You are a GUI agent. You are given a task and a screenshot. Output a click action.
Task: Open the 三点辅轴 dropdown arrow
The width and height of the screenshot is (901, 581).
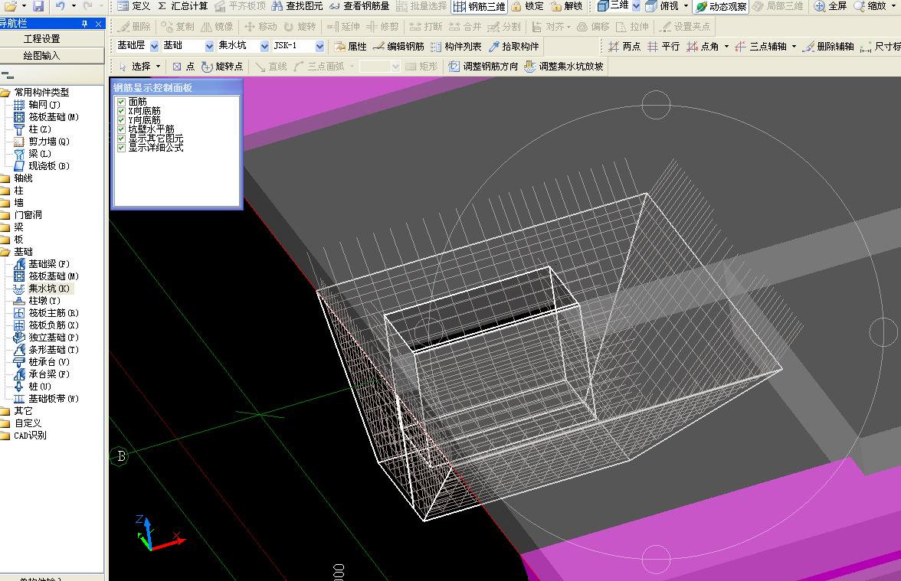[794, 47]
